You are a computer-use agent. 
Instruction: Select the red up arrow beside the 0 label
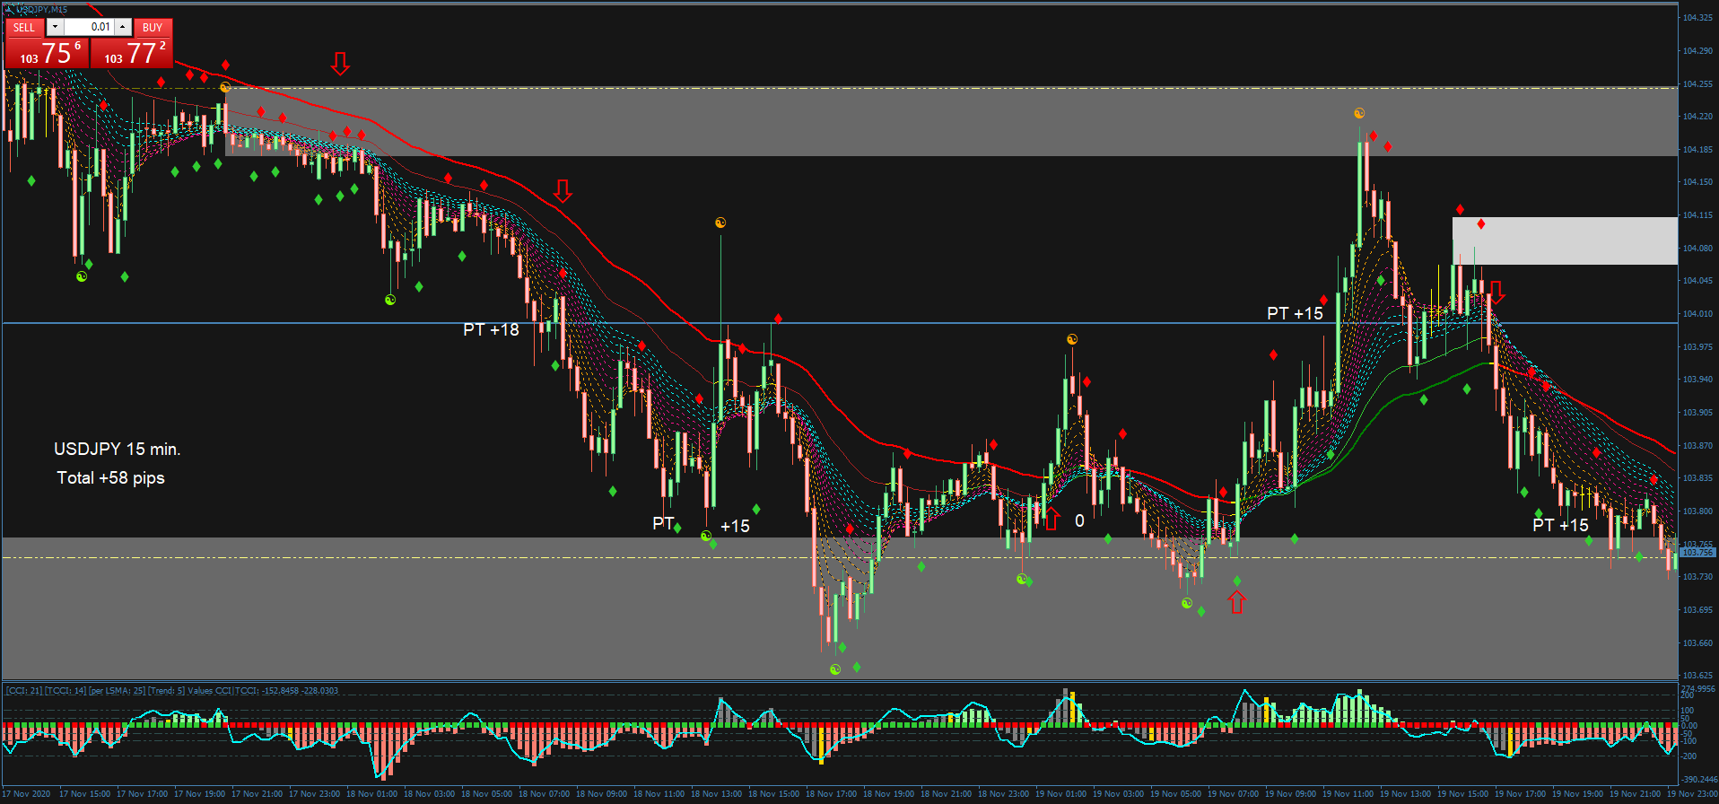coord(1051,519)
